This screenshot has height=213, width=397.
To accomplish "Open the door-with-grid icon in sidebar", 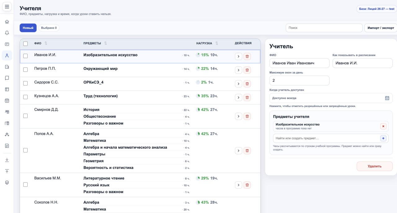I will click(x=7, y=123).
